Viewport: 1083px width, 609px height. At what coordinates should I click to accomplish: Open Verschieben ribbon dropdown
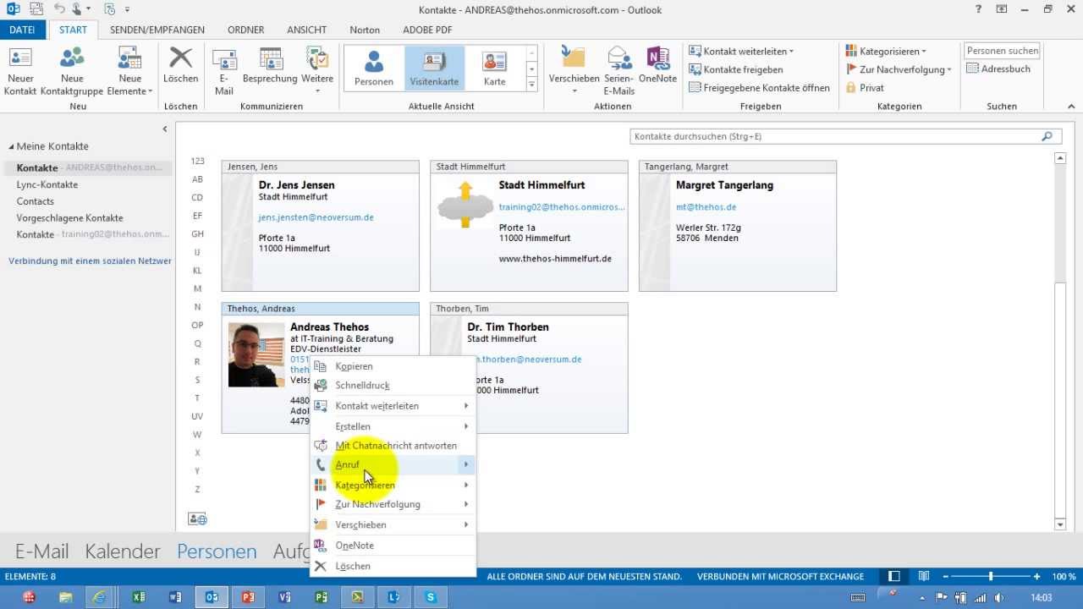click(x=574, y=71)
